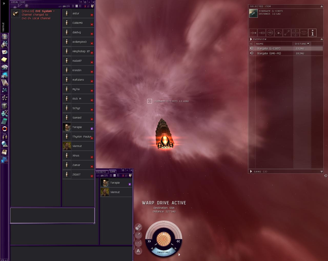The image size is (328, 261).
Task: Click the Warp To icon in Selected Item
Action: [x=262, y=33]
